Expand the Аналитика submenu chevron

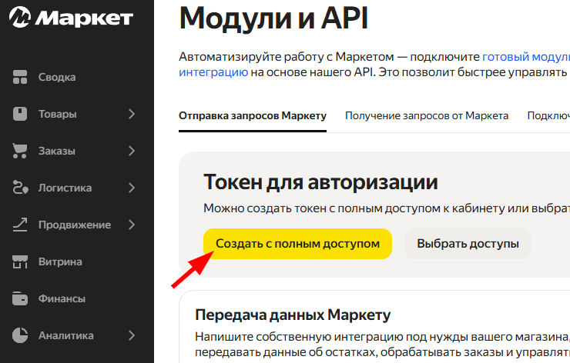coord(132,335)
